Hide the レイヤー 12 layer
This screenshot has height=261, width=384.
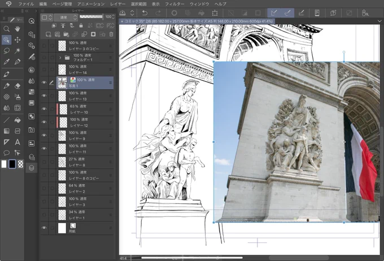coord(44,122)
